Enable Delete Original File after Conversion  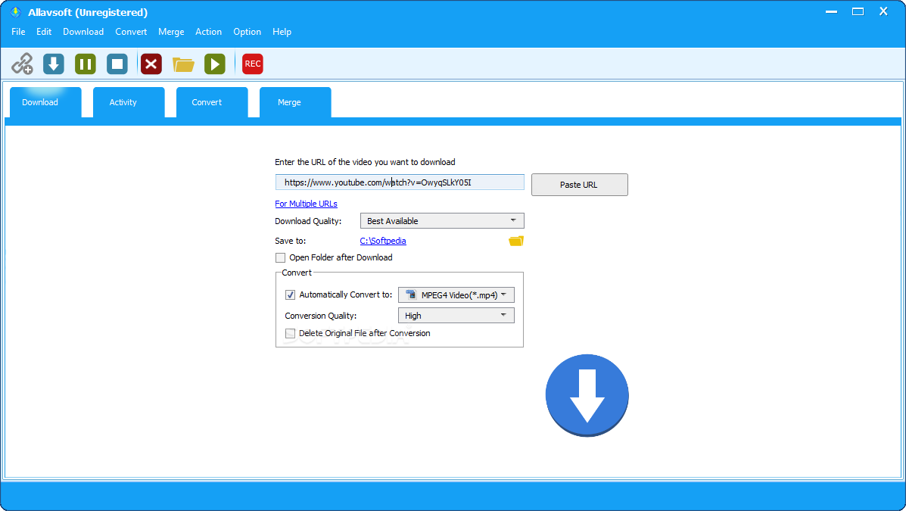pos(290,333)
